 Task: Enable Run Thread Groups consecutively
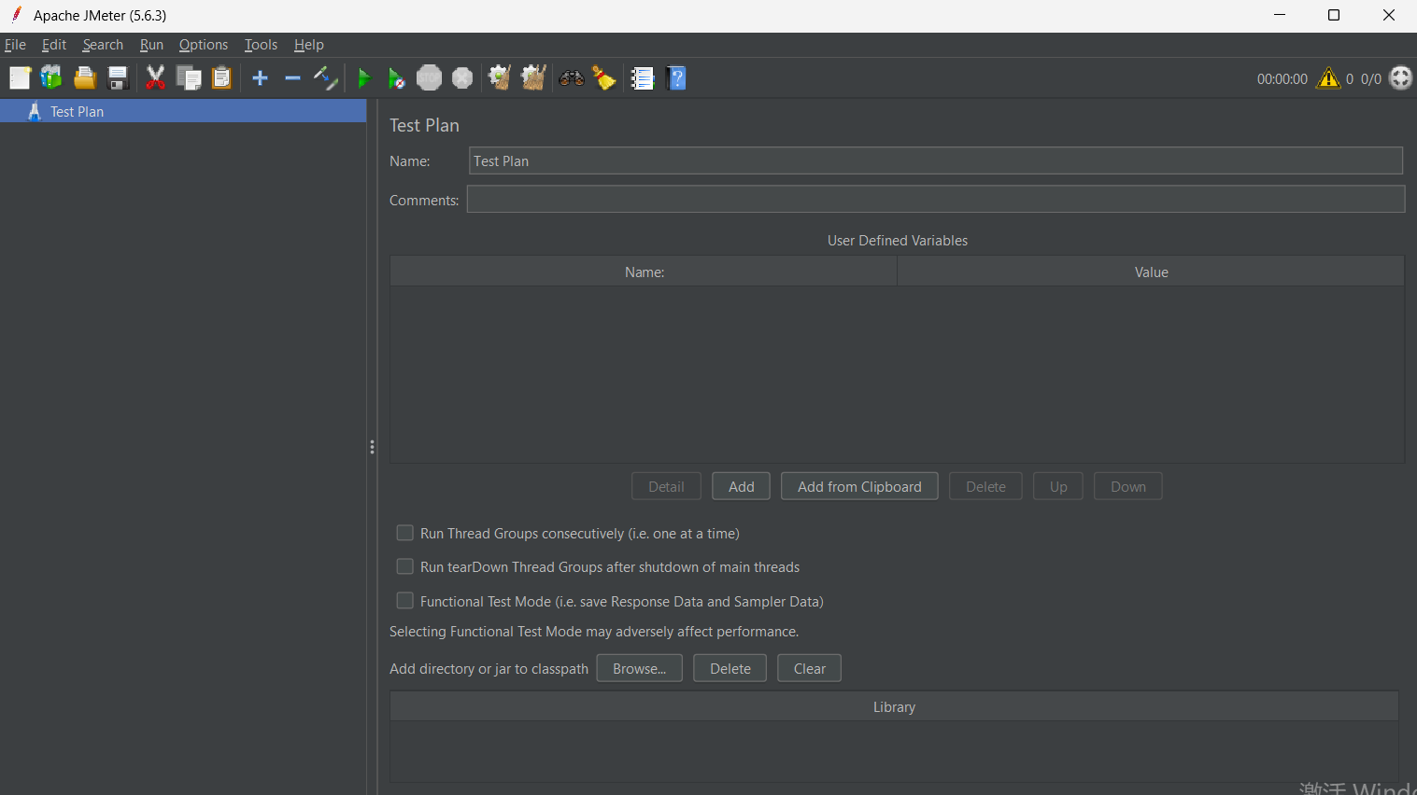pyautogui.click(x=405, y=533)
